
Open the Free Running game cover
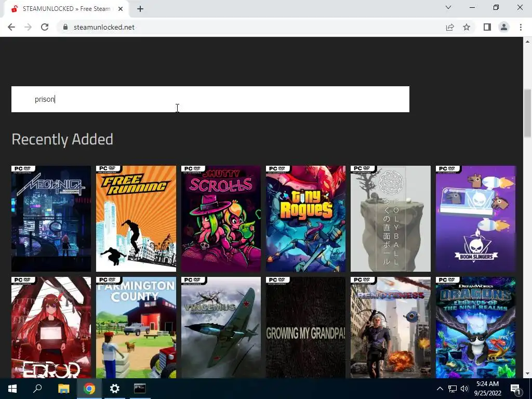click(136, 219)
